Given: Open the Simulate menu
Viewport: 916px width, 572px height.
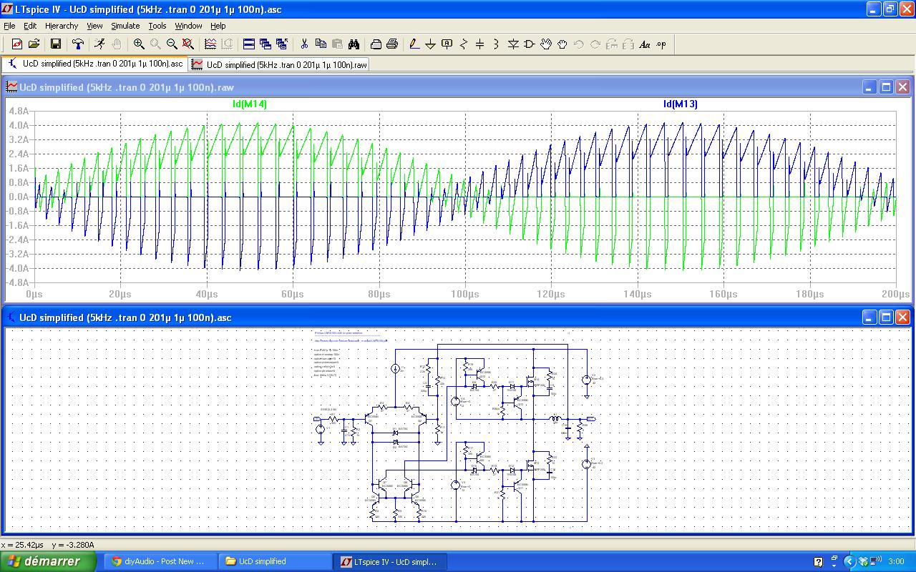Looking at the screenshot, I should [125, 26].
